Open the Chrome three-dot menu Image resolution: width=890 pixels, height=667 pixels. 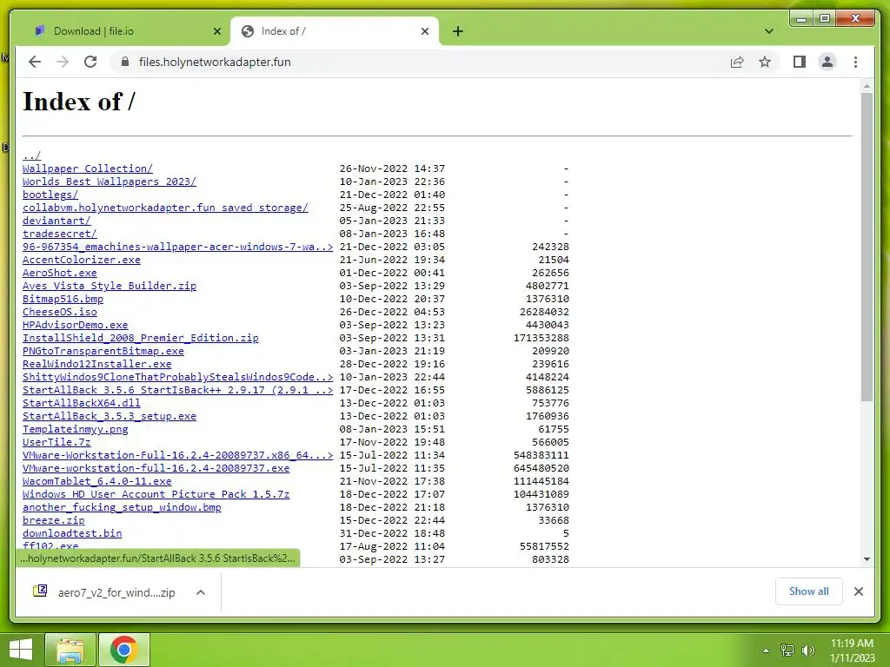point(855,62)
